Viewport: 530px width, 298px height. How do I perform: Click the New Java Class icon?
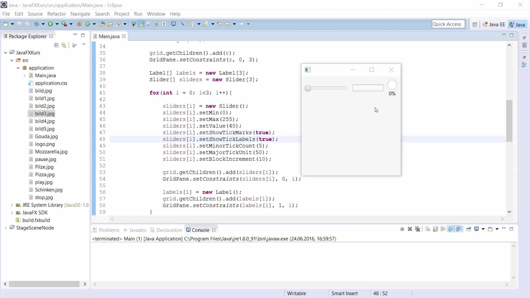88,24
